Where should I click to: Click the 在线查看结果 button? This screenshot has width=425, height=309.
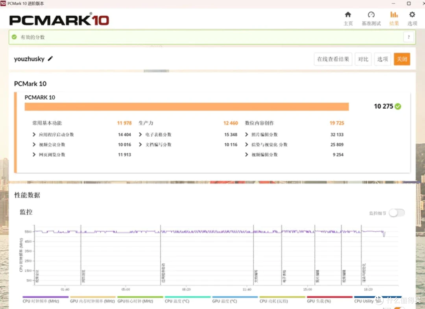[x=333, y=59]
